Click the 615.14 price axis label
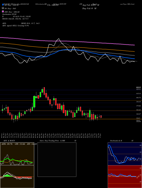 138,93
